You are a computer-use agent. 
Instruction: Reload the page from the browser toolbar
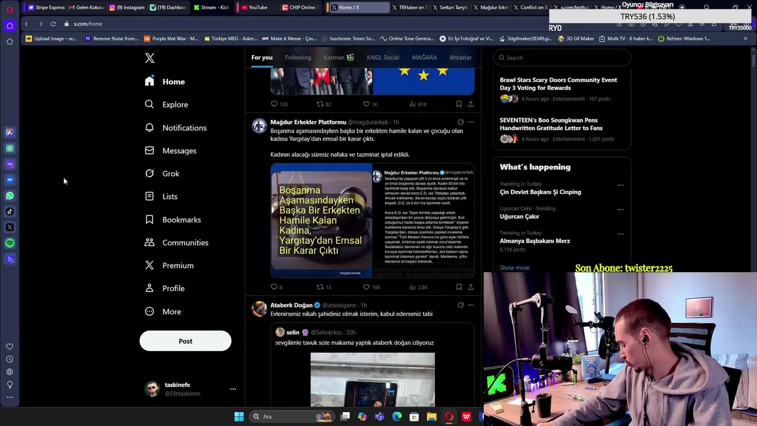pyautogui.click(x=53, y=24)
